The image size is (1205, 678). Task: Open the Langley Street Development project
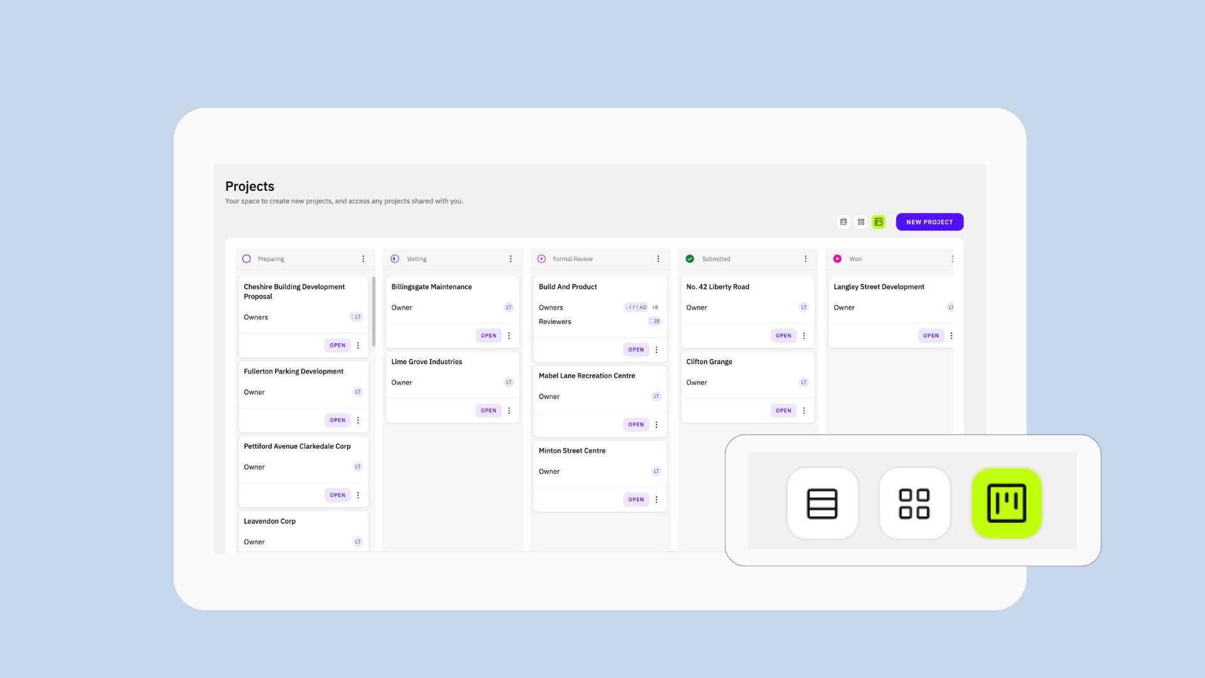pos(931,336)
